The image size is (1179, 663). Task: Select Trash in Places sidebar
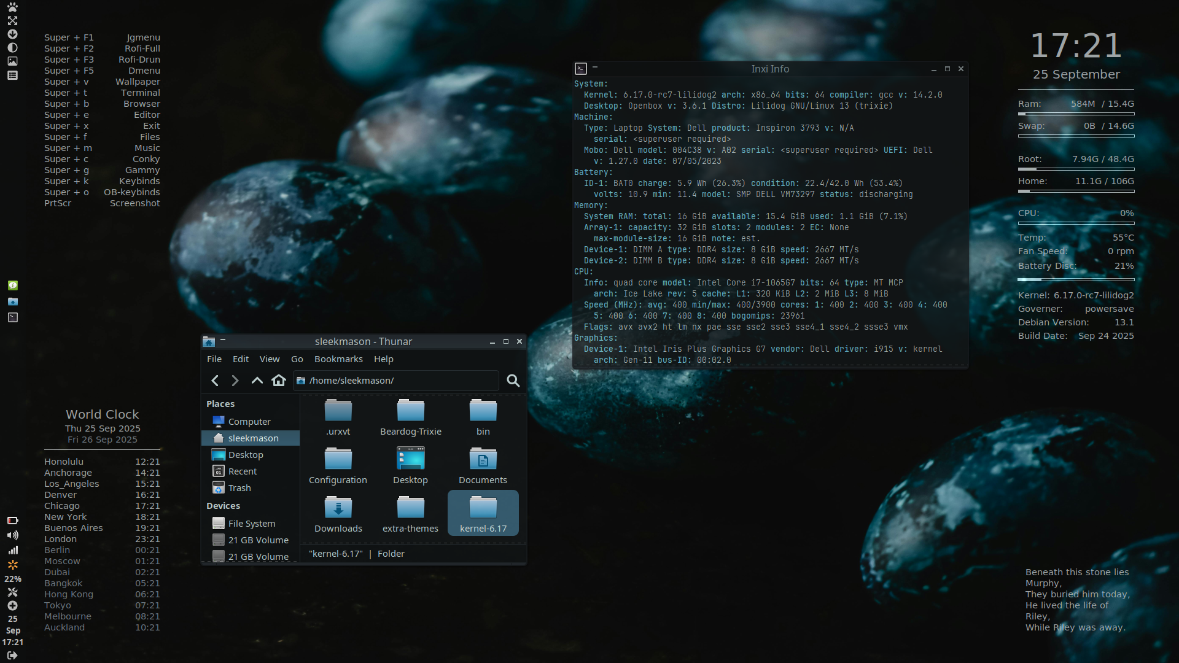tap(239, 488)
